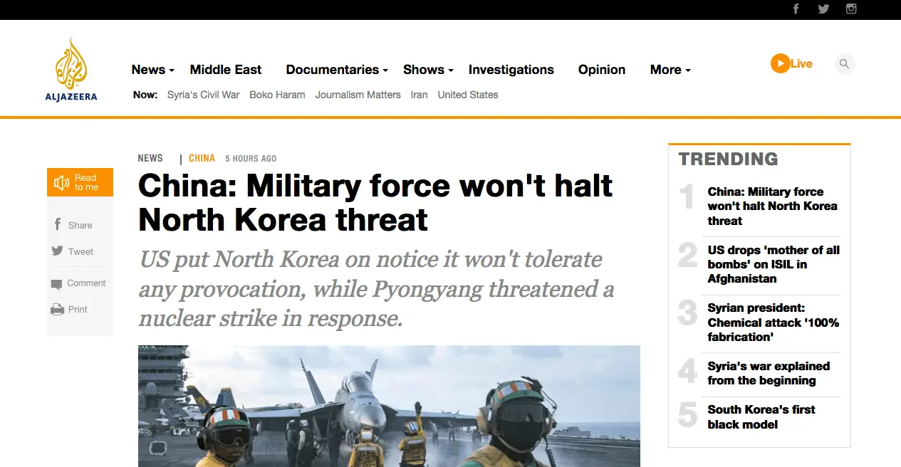Follow the Syria's Civil War topic link
This screenshot has width=901, height=467.
(203, 95)
